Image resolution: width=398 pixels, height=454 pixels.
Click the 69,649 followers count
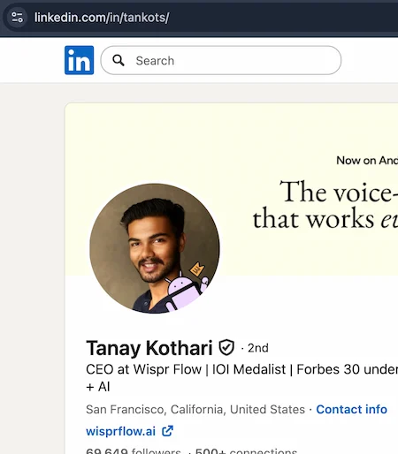(134, 450)
